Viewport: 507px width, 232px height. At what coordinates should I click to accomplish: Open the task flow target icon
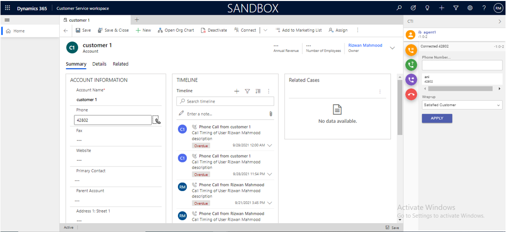pos(413,8)
